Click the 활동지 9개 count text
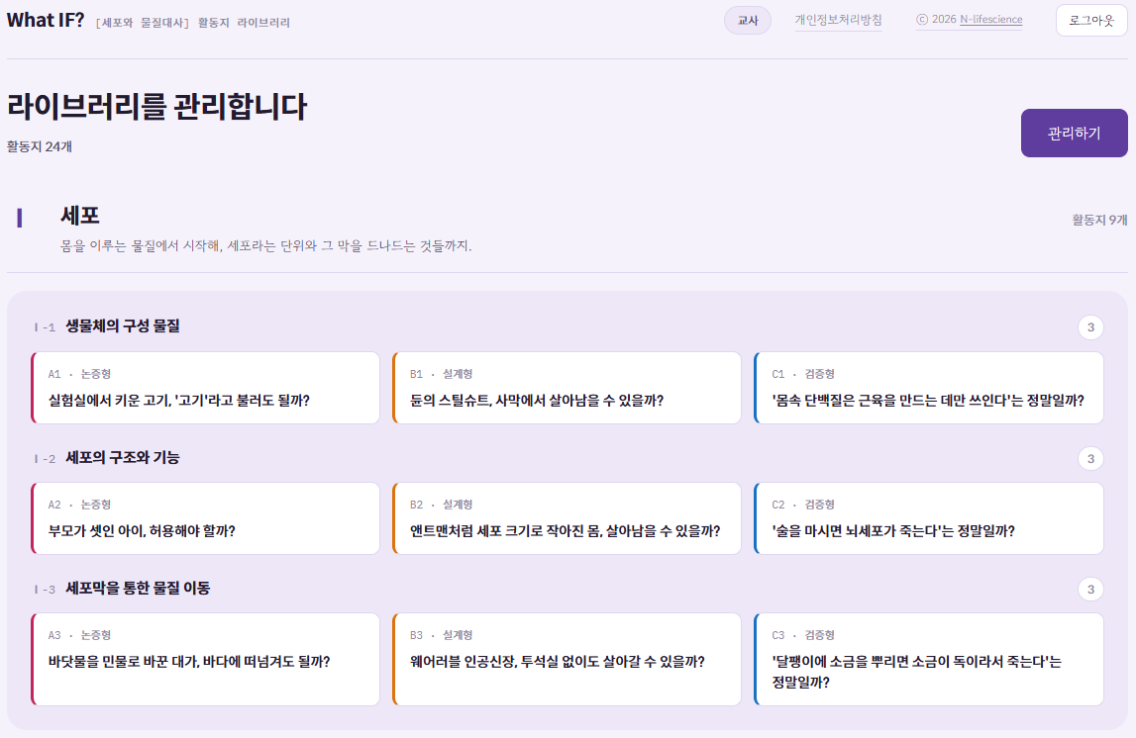This screenshot has height=738, width=1136. [x=1099, y=220]
